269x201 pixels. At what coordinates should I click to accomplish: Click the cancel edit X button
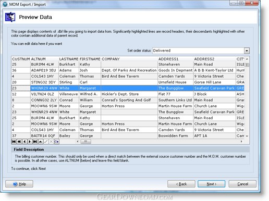coord(51,142)
